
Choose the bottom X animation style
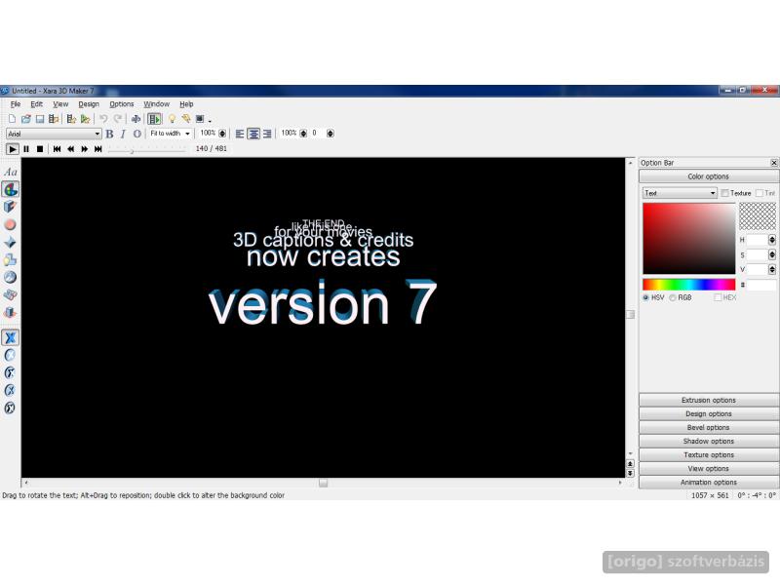(x=11, y=408)
